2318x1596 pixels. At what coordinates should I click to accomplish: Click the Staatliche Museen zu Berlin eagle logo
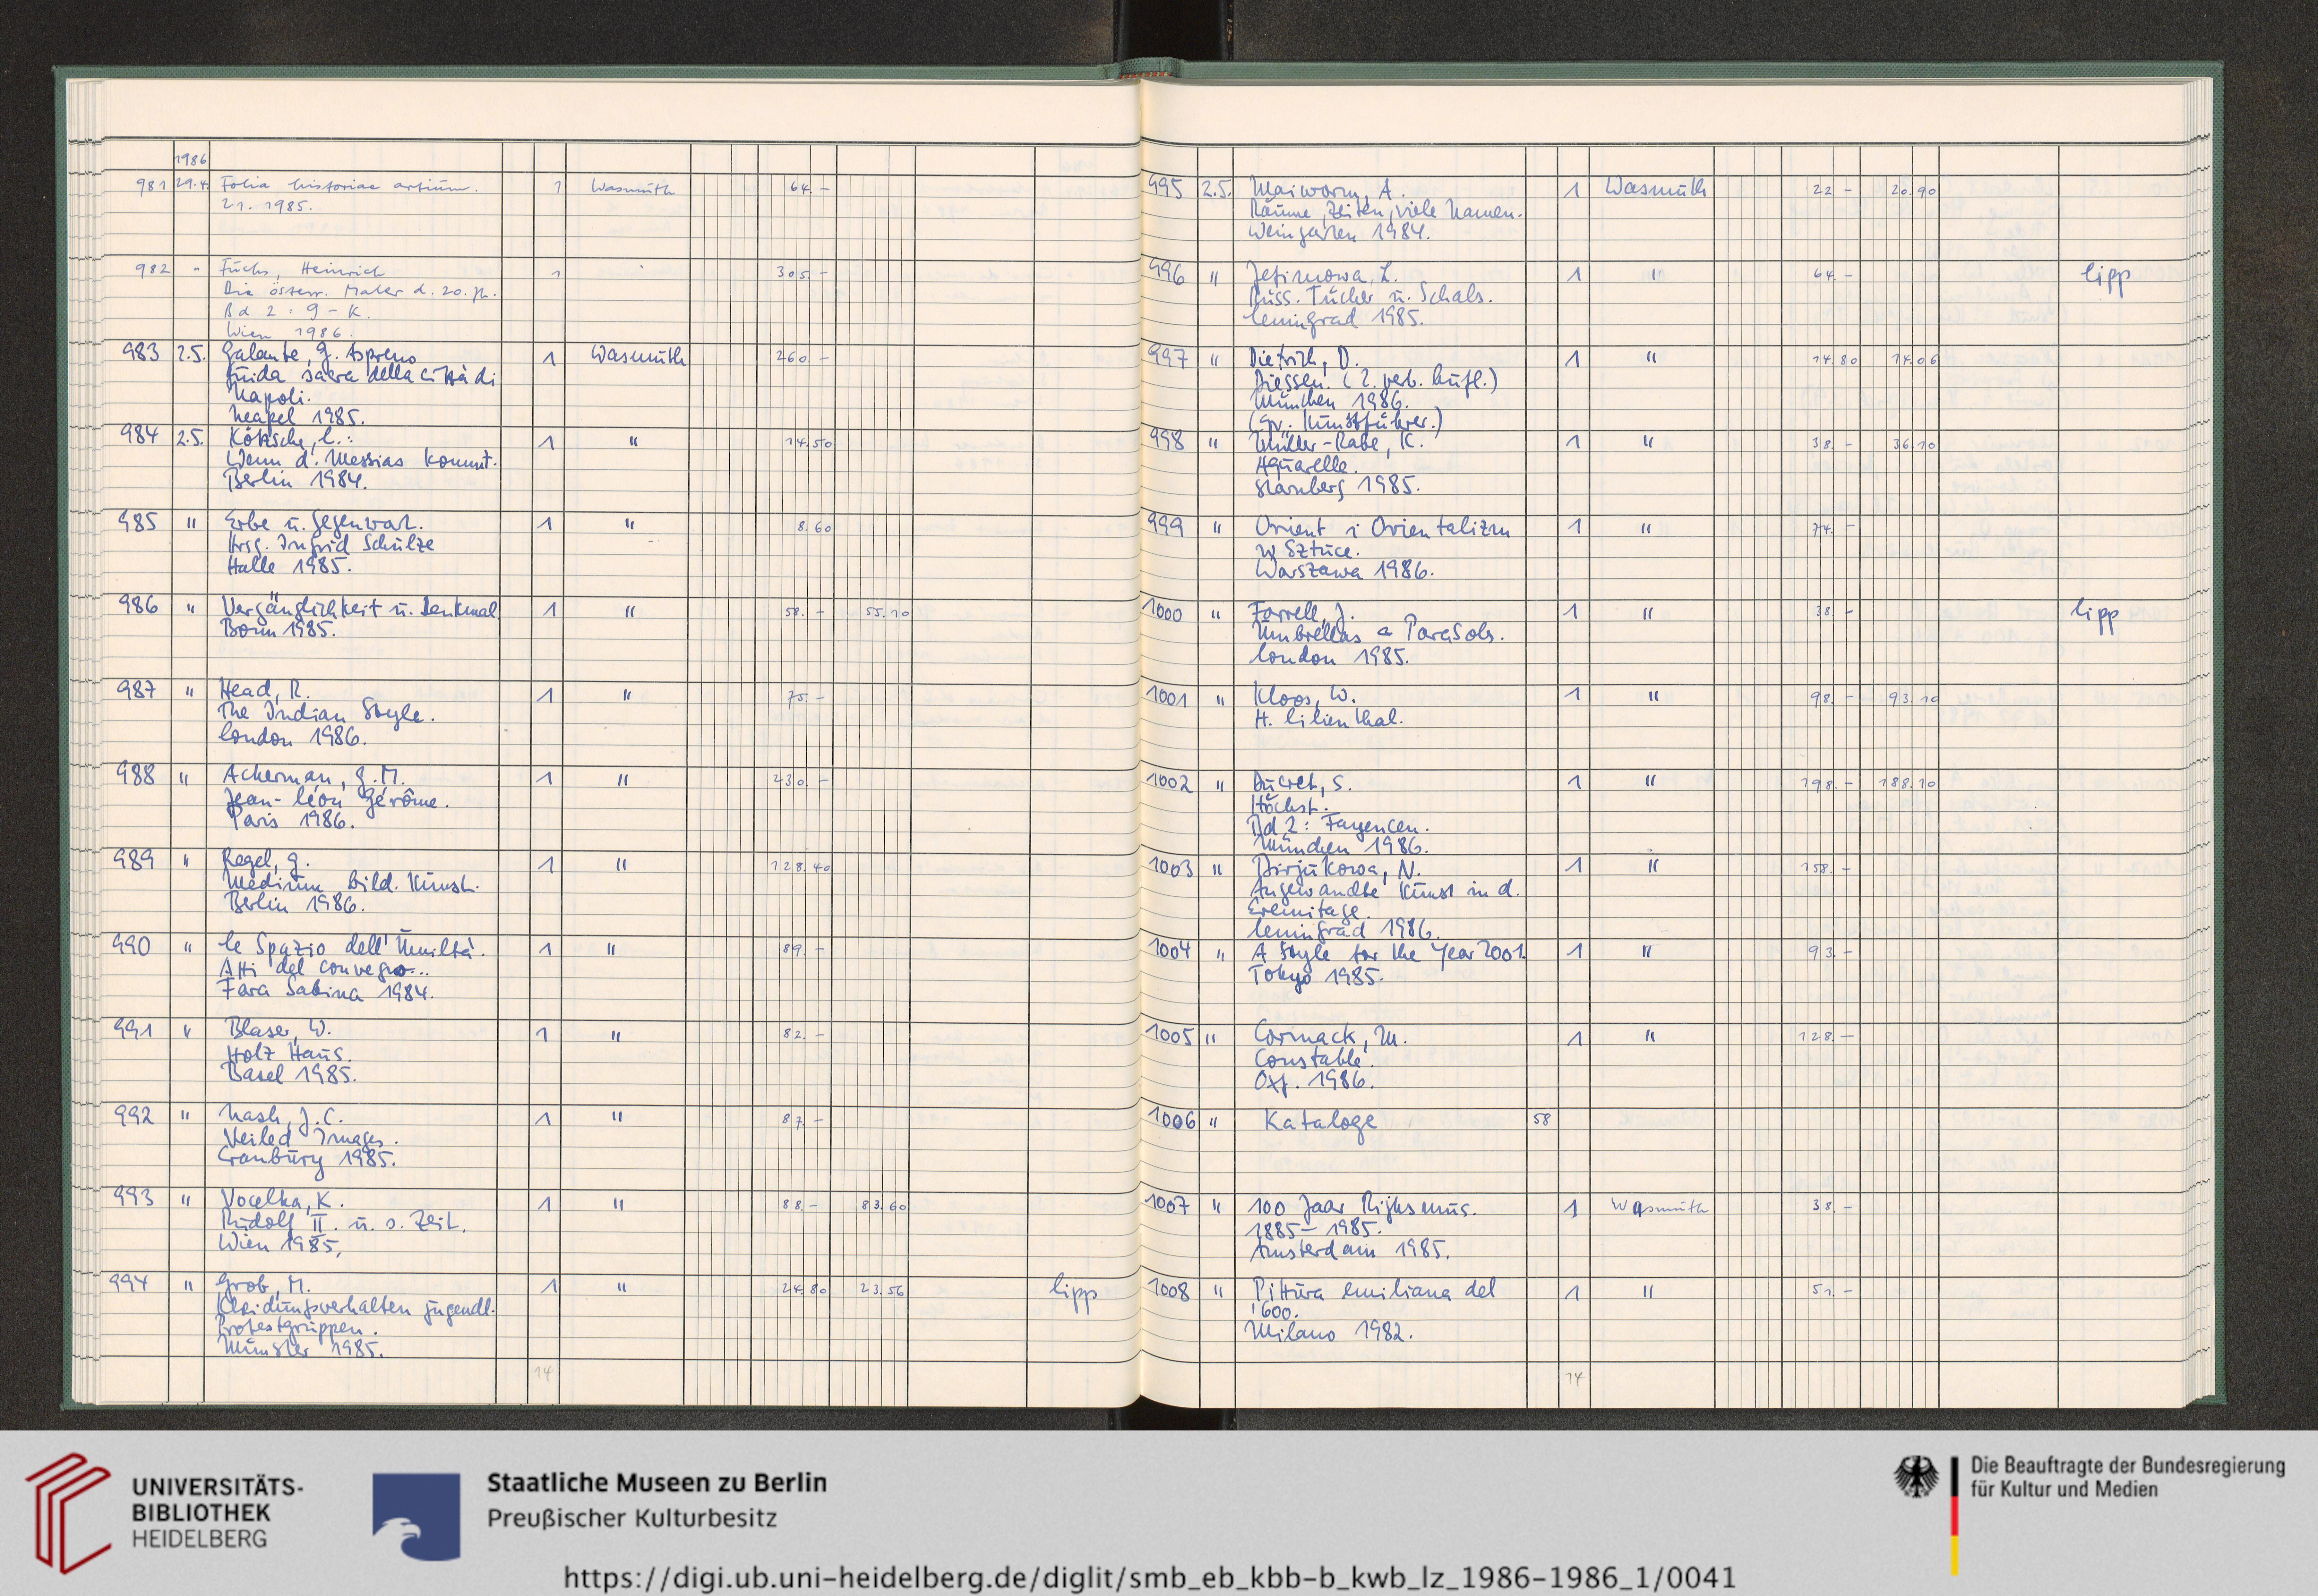pos(416,1516)
